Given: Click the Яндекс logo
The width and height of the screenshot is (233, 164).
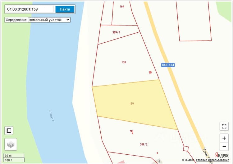Looking at the screenshot, I should point(222,155).
